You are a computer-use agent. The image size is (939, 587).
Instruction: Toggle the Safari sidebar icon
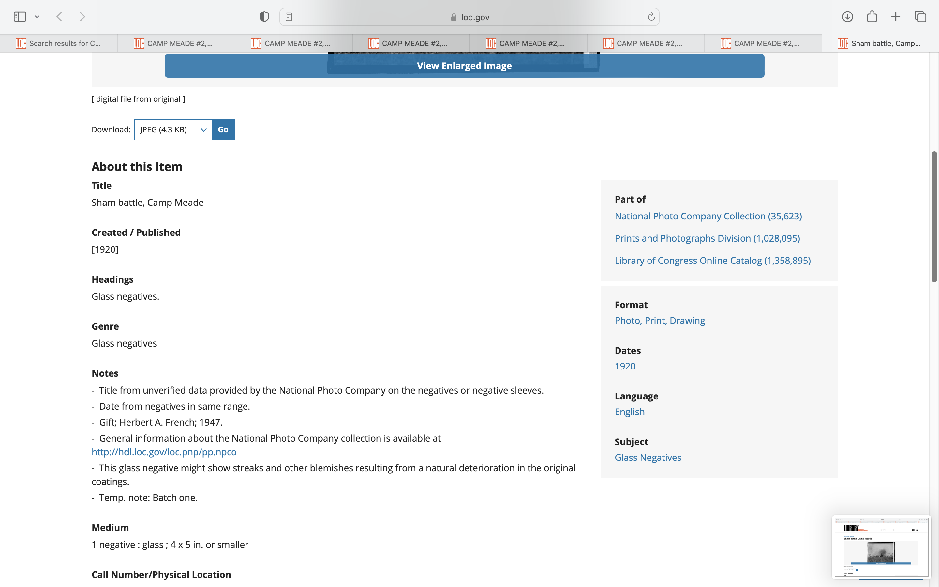click(20, 17)
